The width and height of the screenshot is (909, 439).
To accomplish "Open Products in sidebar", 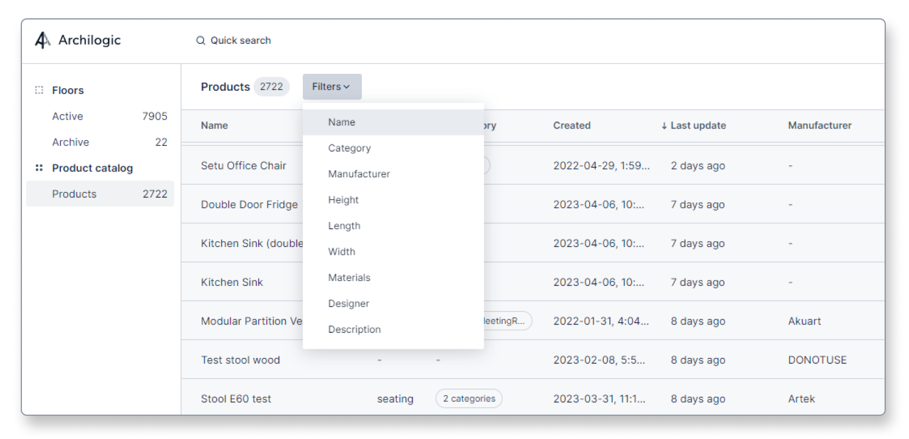I will click(101, 194).
